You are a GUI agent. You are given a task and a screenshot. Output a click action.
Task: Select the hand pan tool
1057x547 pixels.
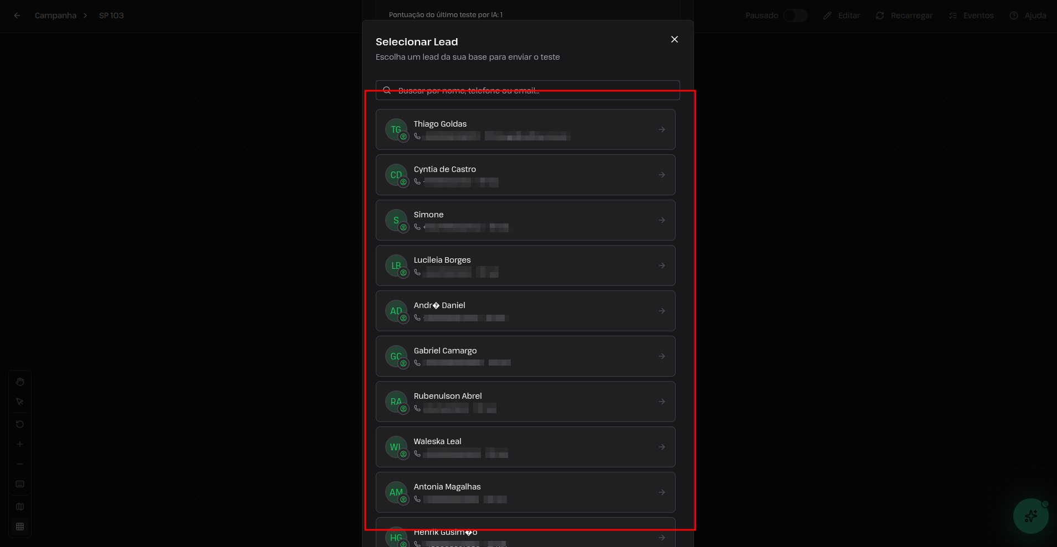(20, 382)
